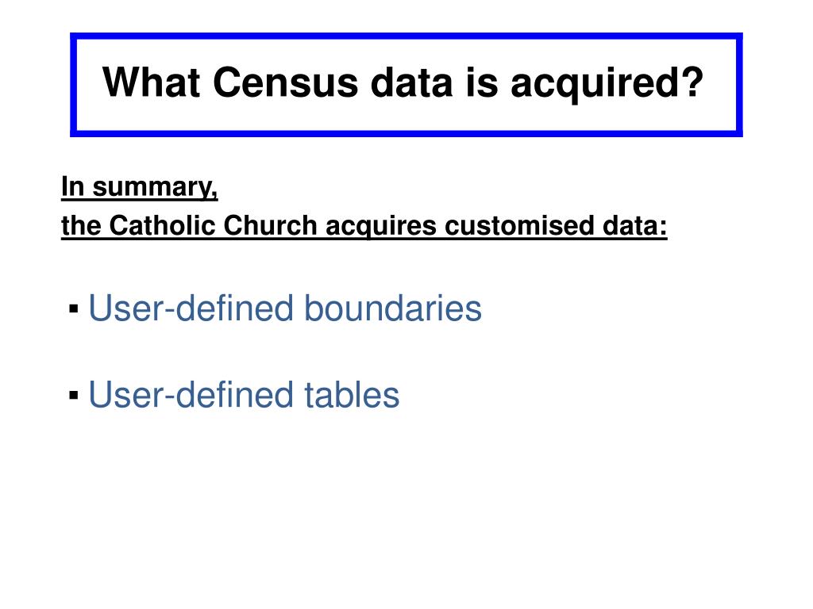
Task: Click the word 'Church' in the underlined line
Action: 270,226
